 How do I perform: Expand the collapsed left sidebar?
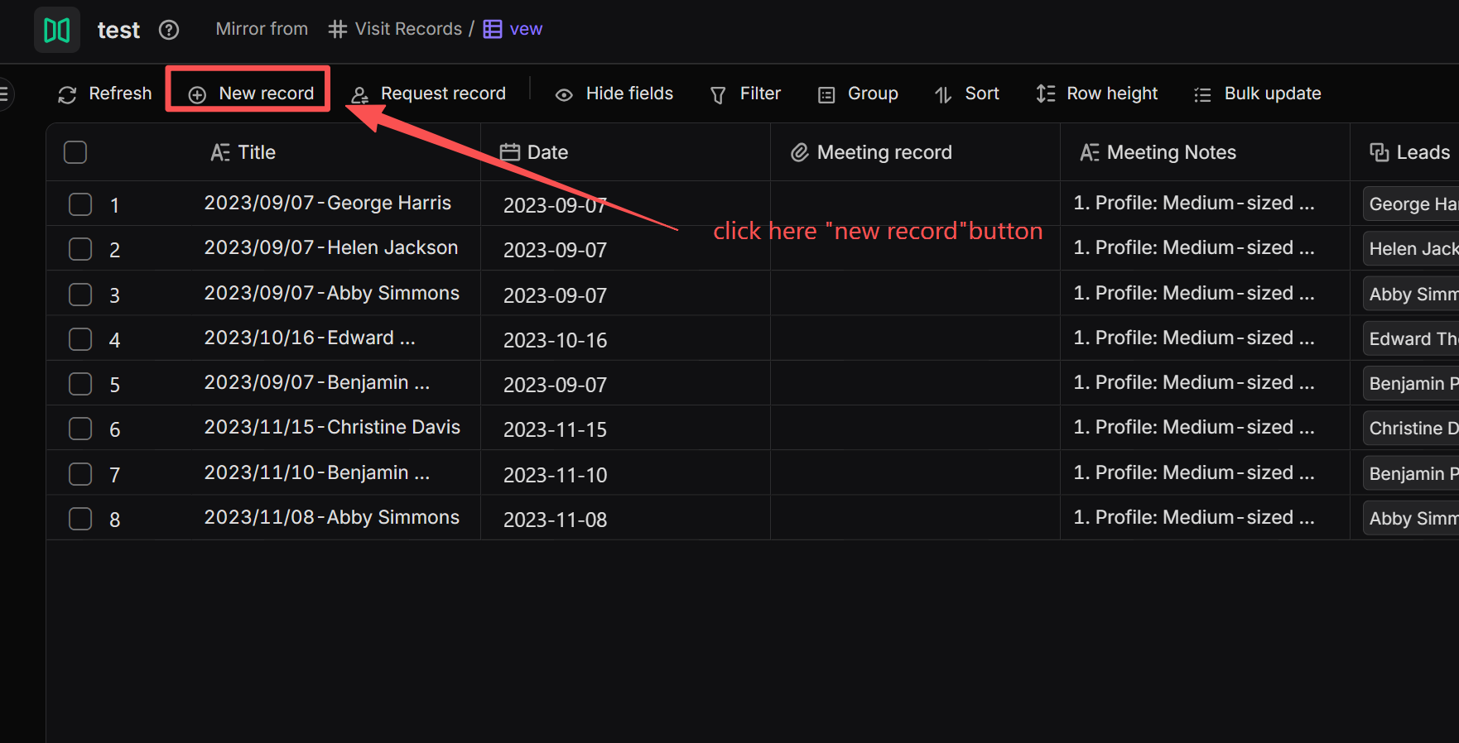click(x=4, y=93)
